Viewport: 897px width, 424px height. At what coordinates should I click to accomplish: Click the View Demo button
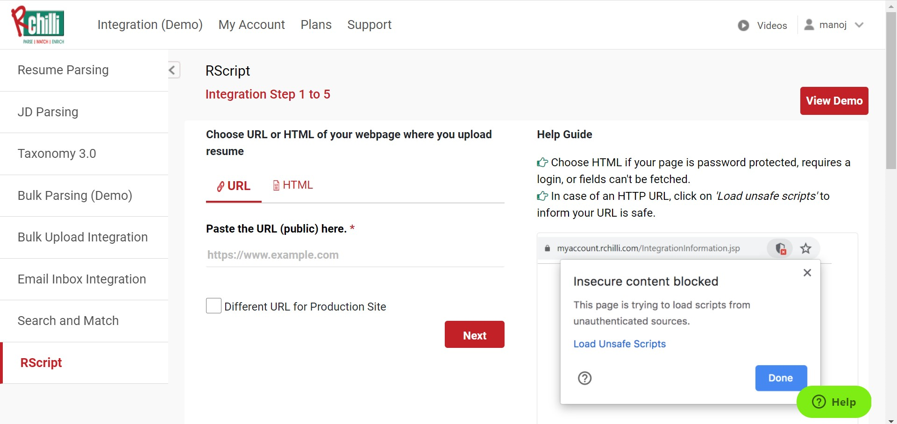(x=834, y=101)
